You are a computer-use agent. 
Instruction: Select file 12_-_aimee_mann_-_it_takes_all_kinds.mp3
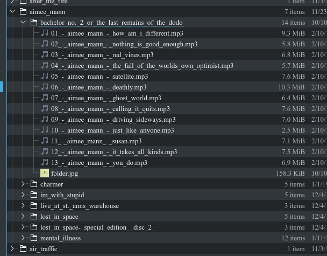[x=114, y=152]
